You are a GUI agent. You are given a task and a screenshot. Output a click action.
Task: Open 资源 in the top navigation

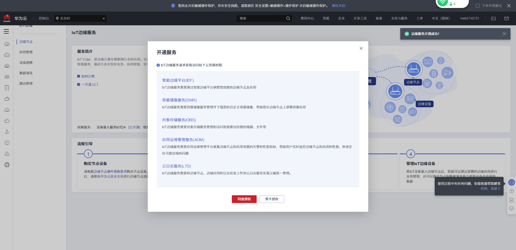coord(326,18)
